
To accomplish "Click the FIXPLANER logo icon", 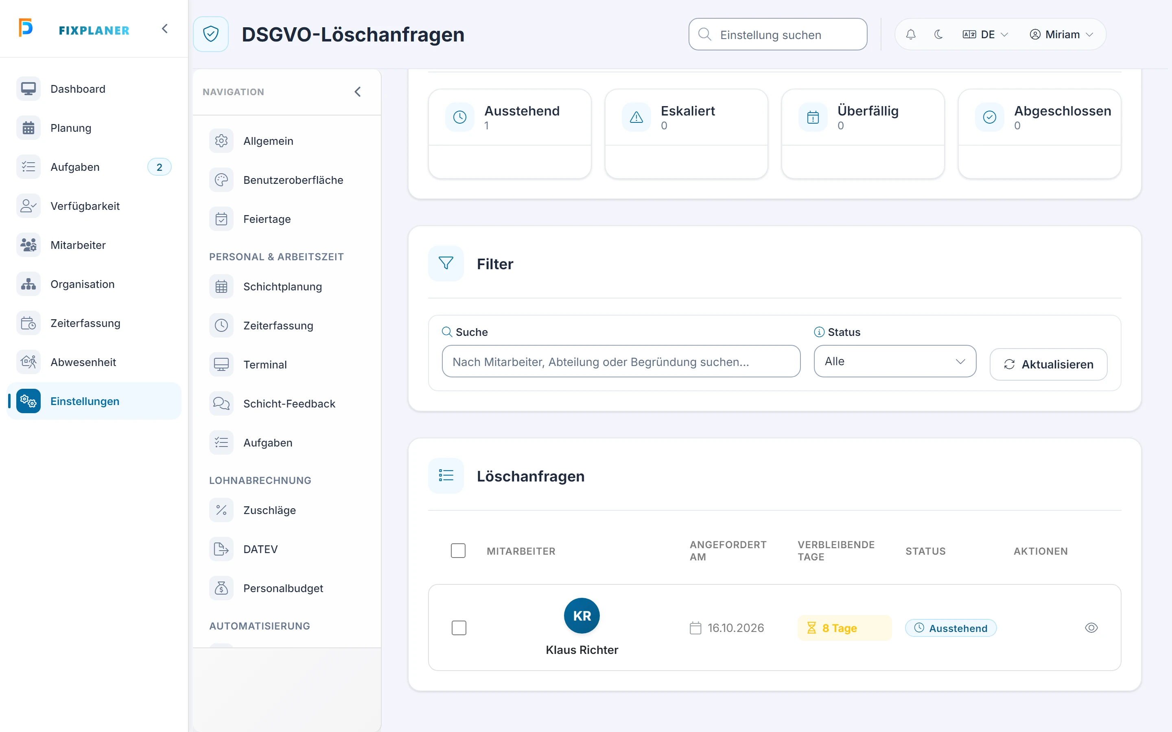I will (26, 28).
